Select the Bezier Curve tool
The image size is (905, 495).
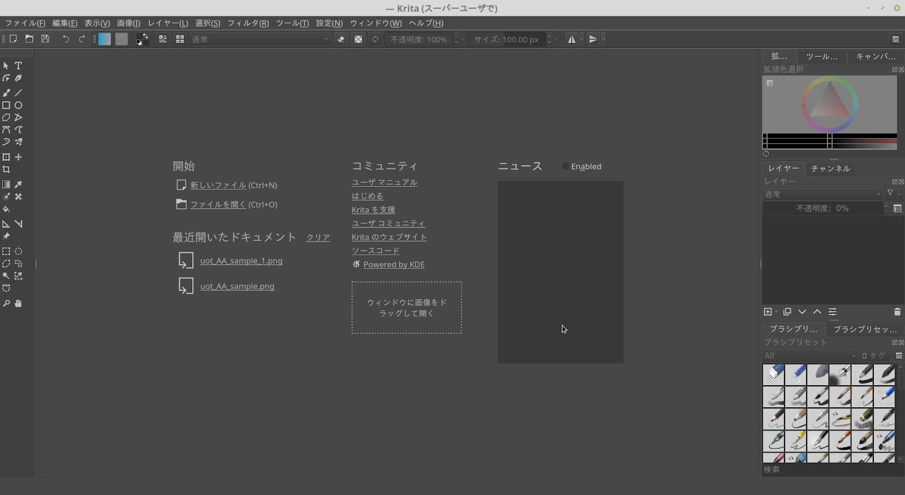[x=6, y=130]
